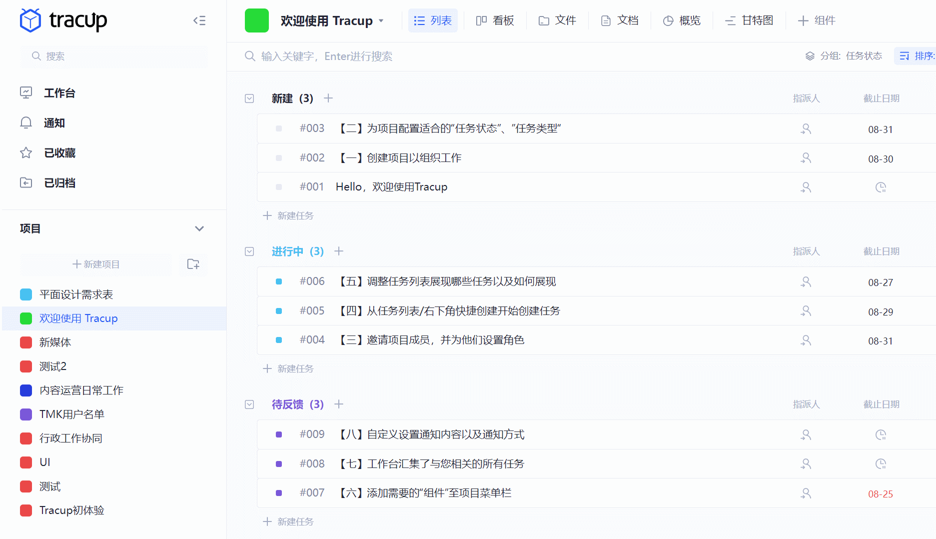936x539 pixels.
Task: Click plus icon next to 进行中 group
Action: click(339, 251)
